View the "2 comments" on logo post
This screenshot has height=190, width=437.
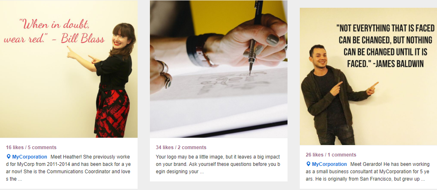(x=192, y=148)
